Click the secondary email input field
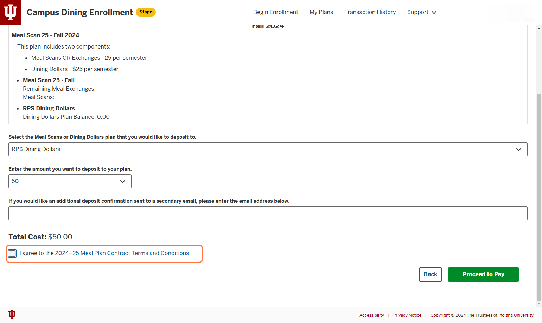Image resolution: width=542 pixels, height=323 pixels. pyautogui.click(x=268, y=213)
